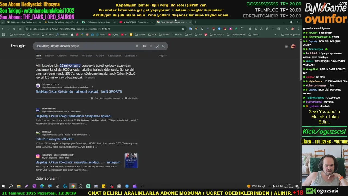Open the Google apps grid
The image size is (348, 196).
286,46
